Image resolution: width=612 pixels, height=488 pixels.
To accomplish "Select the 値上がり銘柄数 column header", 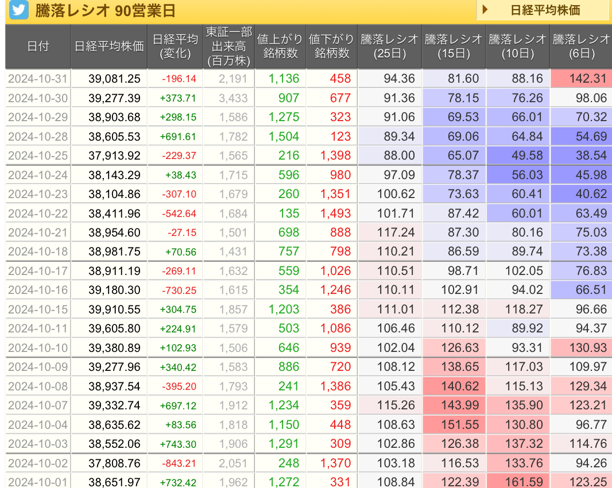I will click(280, 47).
